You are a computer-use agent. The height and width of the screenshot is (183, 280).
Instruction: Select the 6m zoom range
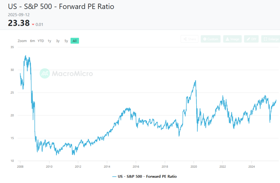coord(32,41)
